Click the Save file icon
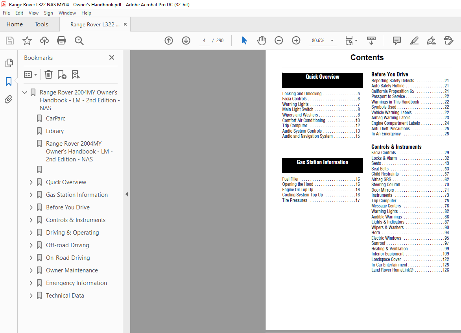Screen dimensions: 461x333 10,41
